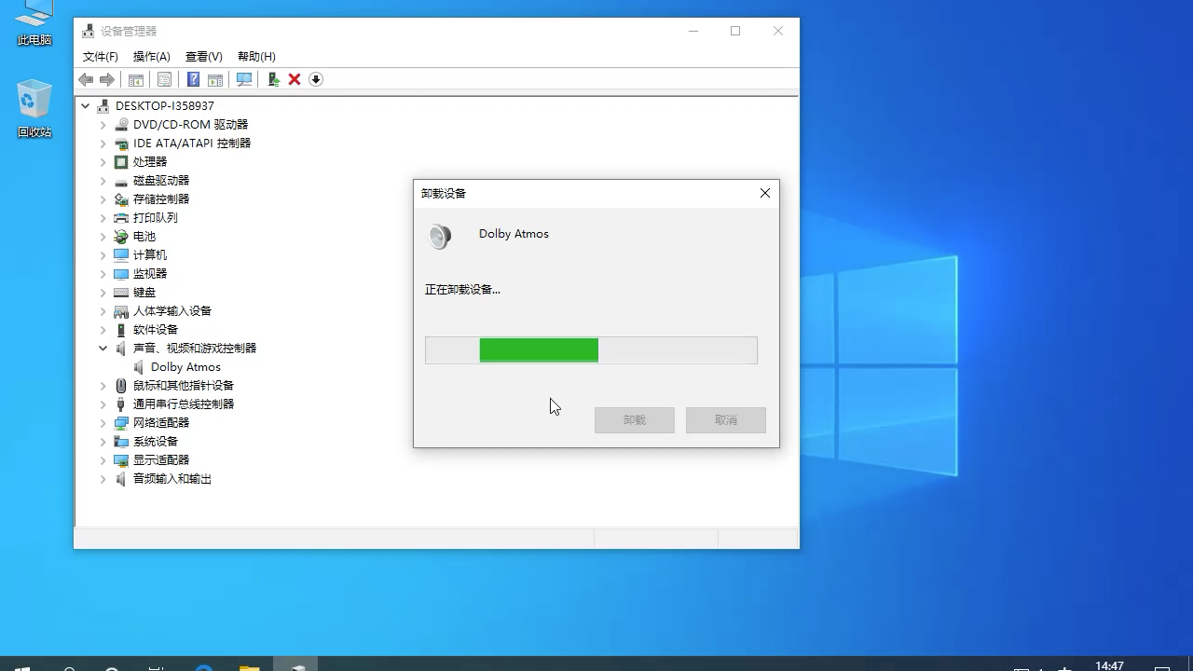
Task: Click the 卸载 button in the dialog
Action: pos(635,420)
